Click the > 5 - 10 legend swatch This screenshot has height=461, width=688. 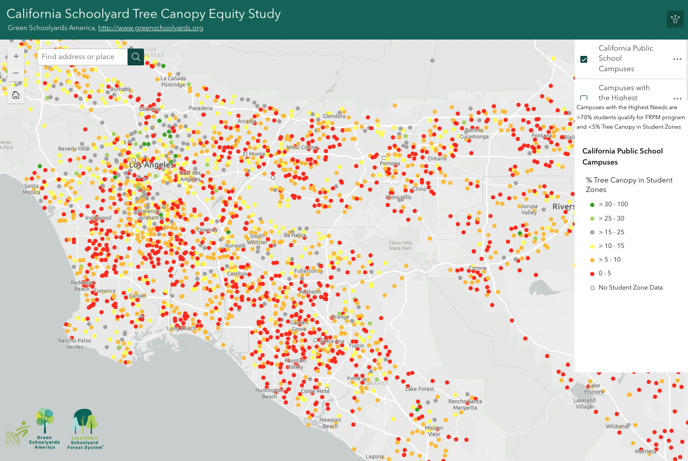click(592, 260)
